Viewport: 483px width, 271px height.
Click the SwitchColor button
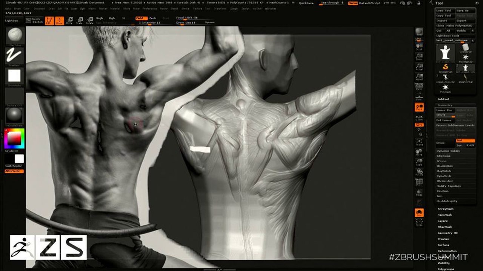[x=13, y=166]
